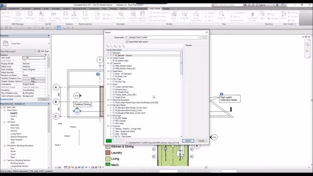The image size is (313, 176).
Task: Click the Laundry legend color swatch
Action: point(108,153)
